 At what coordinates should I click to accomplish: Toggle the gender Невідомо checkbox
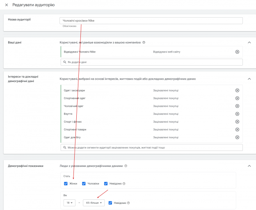[x=106, y=184]
